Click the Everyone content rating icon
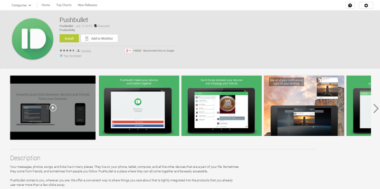This screenshot has height=189, width=380. [96, 26]
